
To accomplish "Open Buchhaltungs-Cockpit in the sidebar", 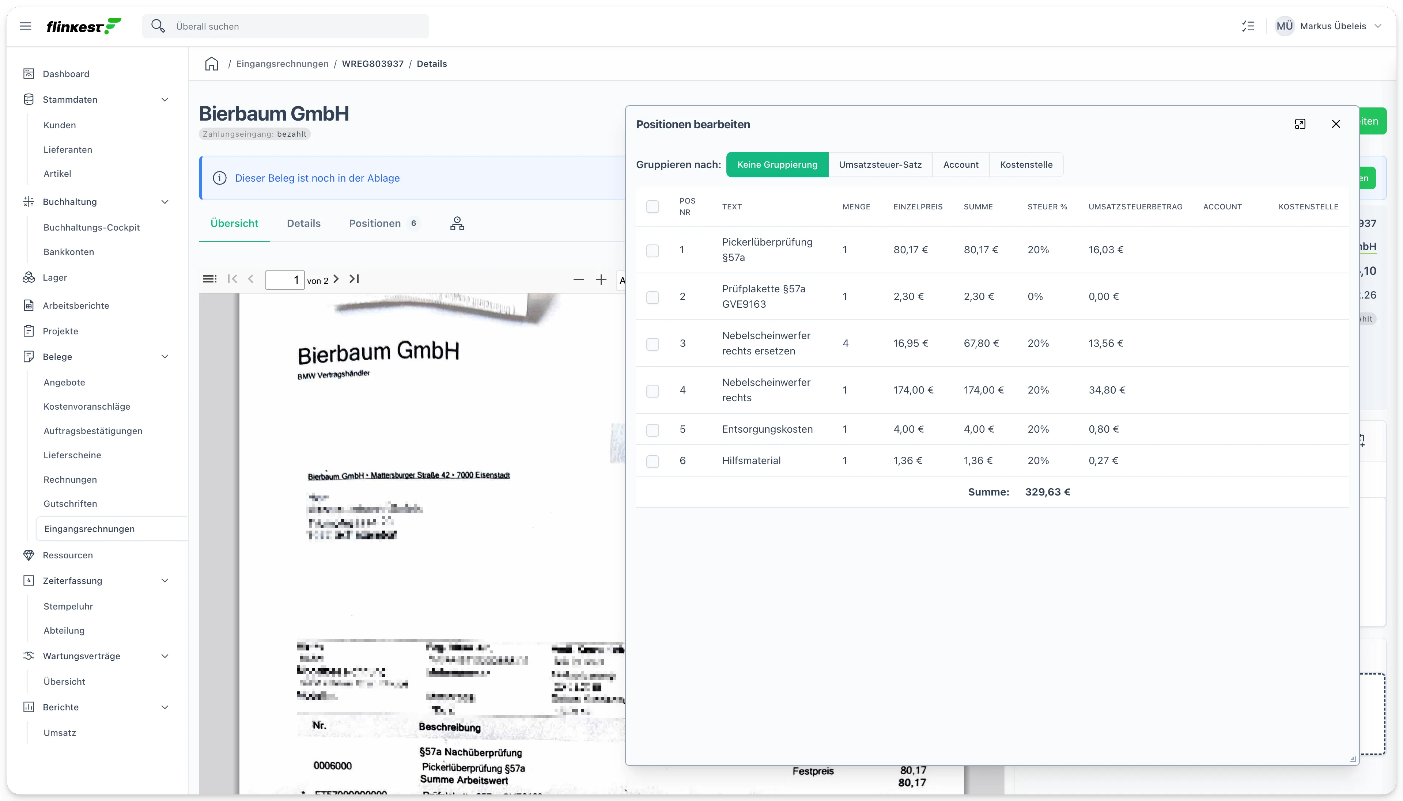I will pos(91,227).
